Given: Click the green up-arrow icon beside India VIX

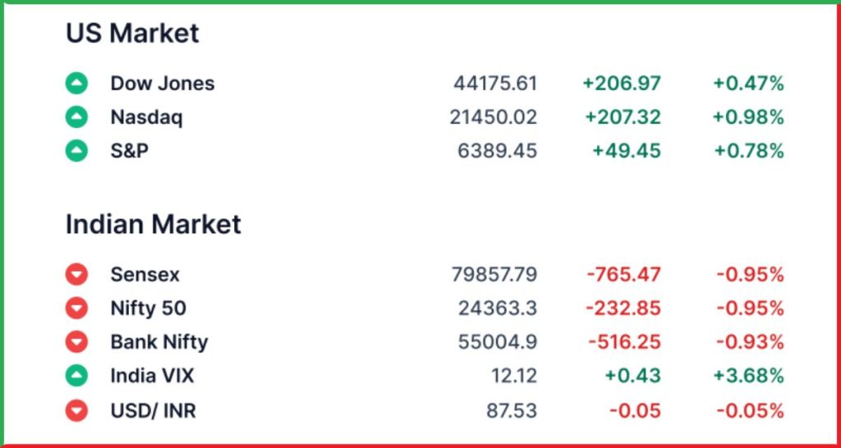Looking at the screenshot, I should (x=76, y=376).
